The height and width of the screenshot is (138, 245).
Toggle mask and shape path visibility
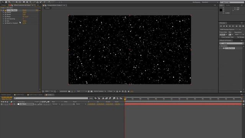57,91
